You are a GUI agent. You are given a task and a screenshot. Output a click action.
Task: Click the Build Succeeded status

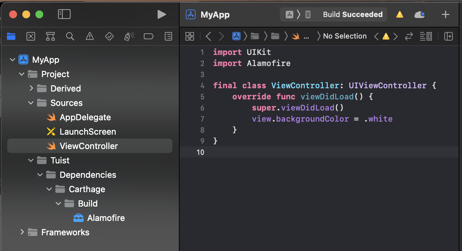point(353,14)
